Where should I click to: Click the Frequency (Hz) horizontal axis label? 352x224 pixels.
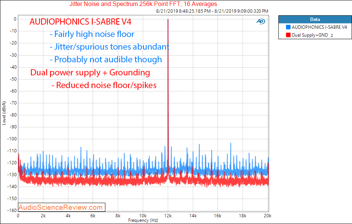coord(143,220)
